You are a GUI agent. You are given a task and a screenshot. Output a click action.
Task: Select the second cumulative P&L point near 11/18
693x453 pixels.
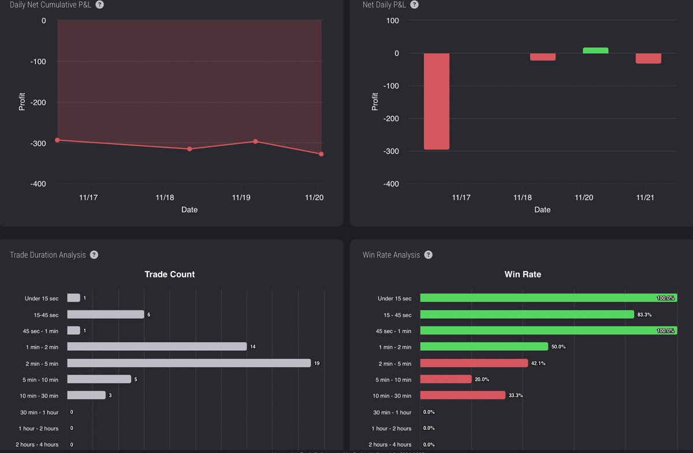coord(189,149)
